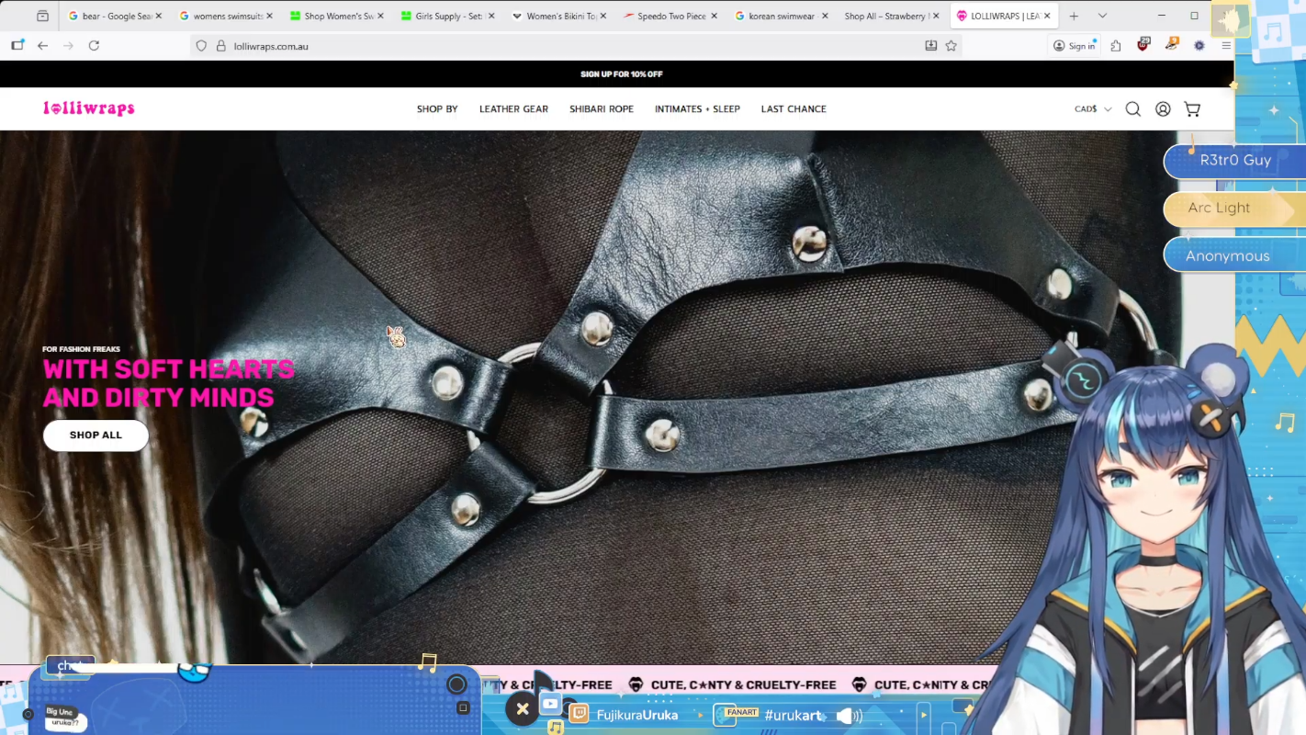Click the new container tab icon beside back arrow
Image resolution: width=1306 pixels, height=735 pixels.
[17, 45]
